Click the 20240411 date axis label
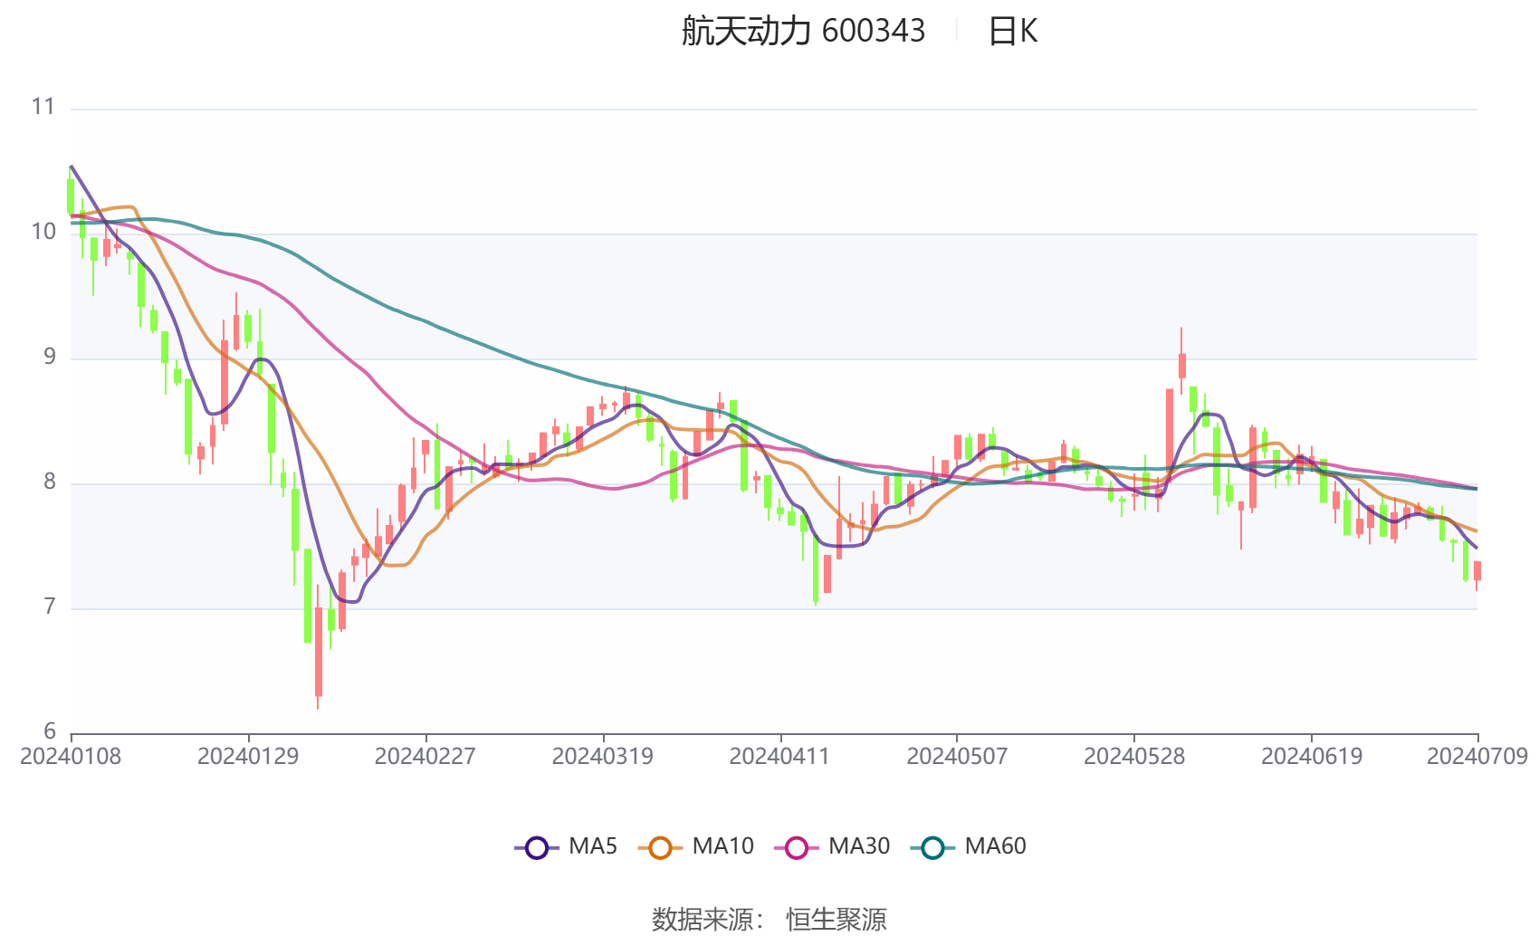This screenshot has height=936, width=1539. click(779, 756)
